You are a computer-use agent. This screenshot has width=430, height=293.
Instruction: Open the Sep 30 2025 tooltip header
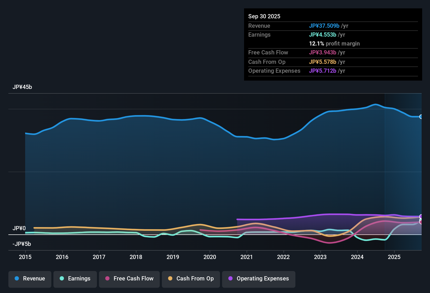264,16
